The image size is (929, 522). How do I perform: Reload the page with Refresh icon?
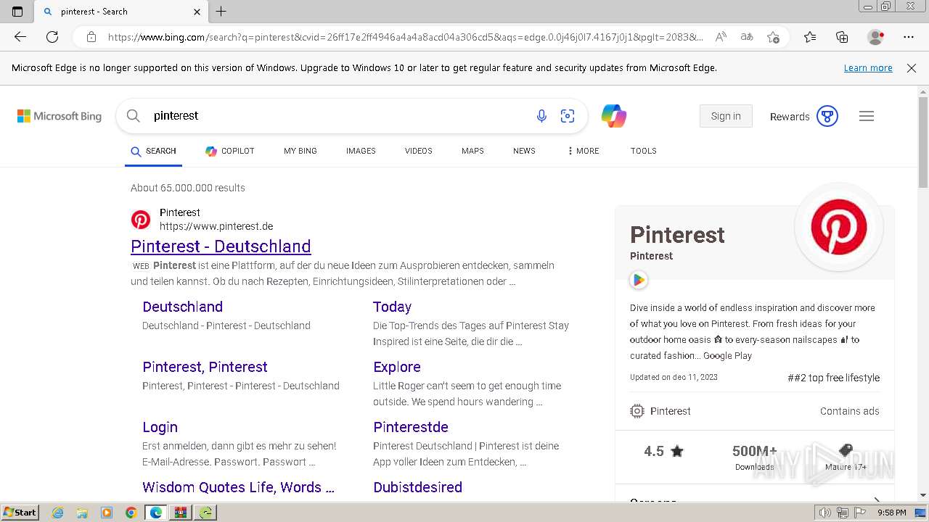pos(52,37)
